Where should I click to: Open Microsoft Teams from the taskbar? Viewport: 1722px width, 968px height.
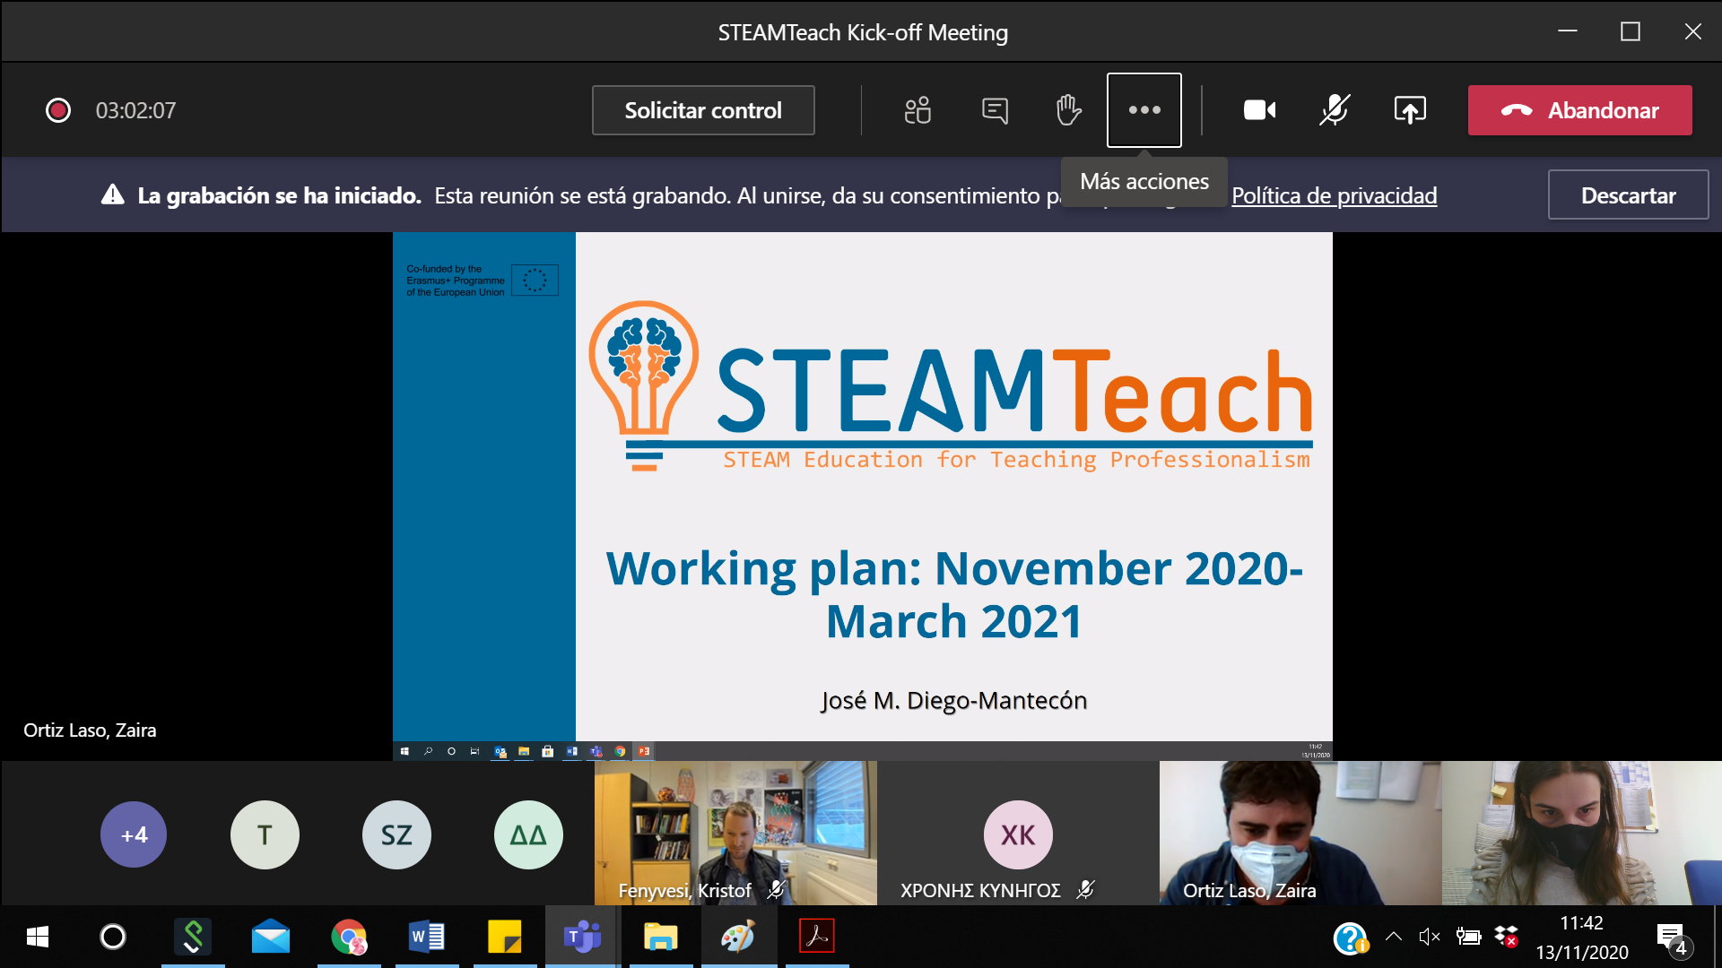click(582, 938)
